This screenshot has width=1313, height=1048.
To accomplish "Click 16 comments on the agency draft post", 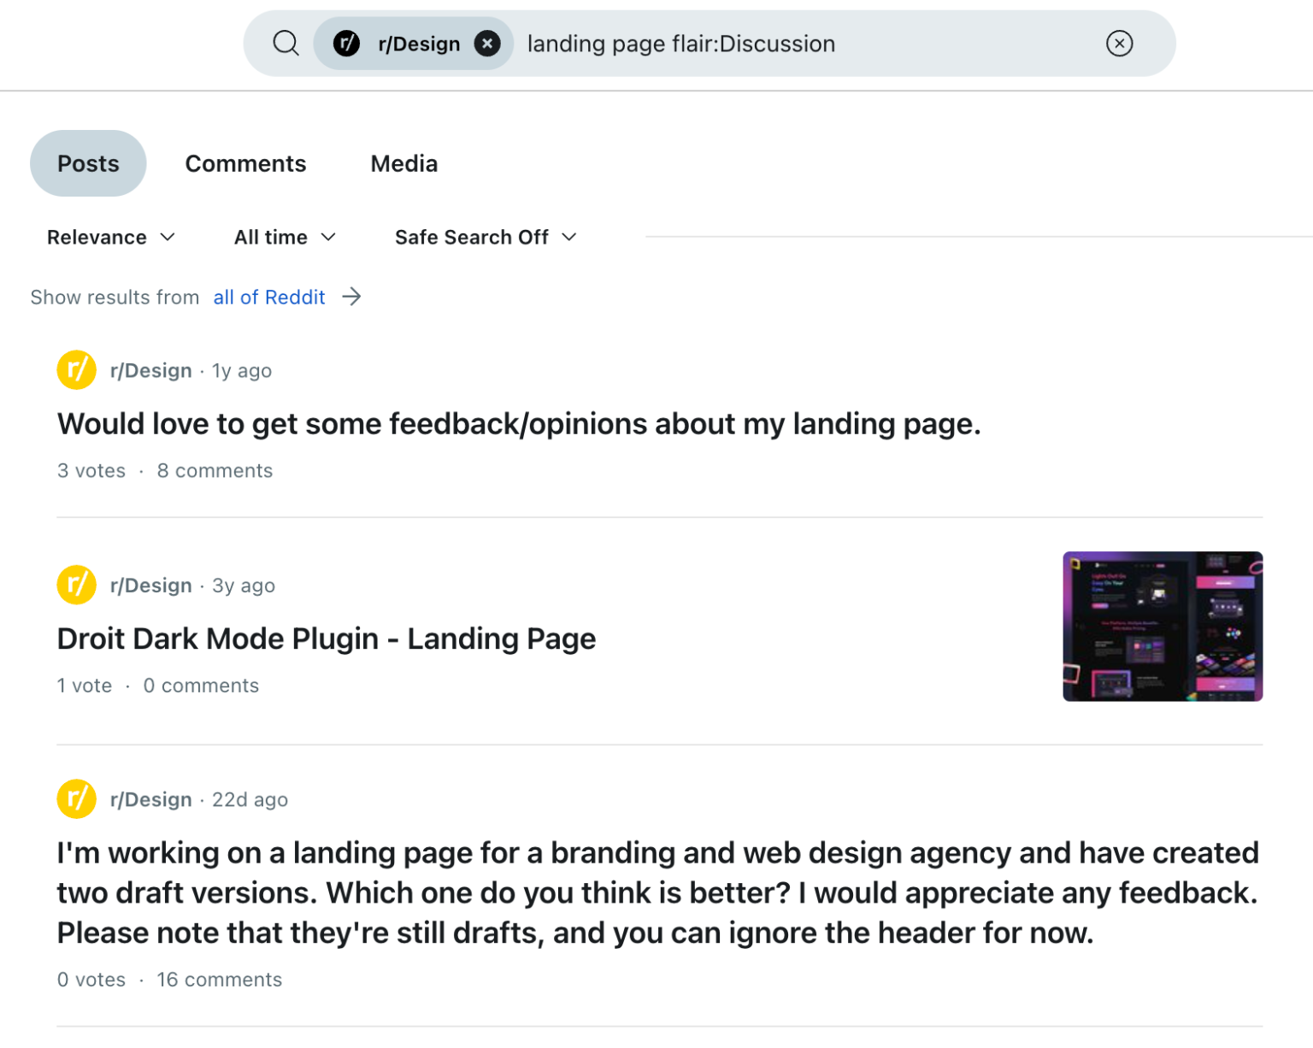I will tap(219, 980).
